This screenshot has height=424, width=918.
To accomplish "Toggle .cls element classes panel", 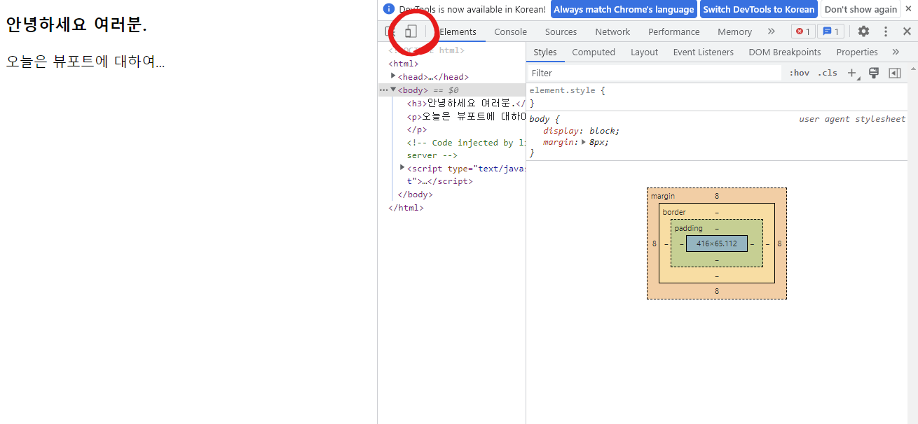I will [827, 73].
